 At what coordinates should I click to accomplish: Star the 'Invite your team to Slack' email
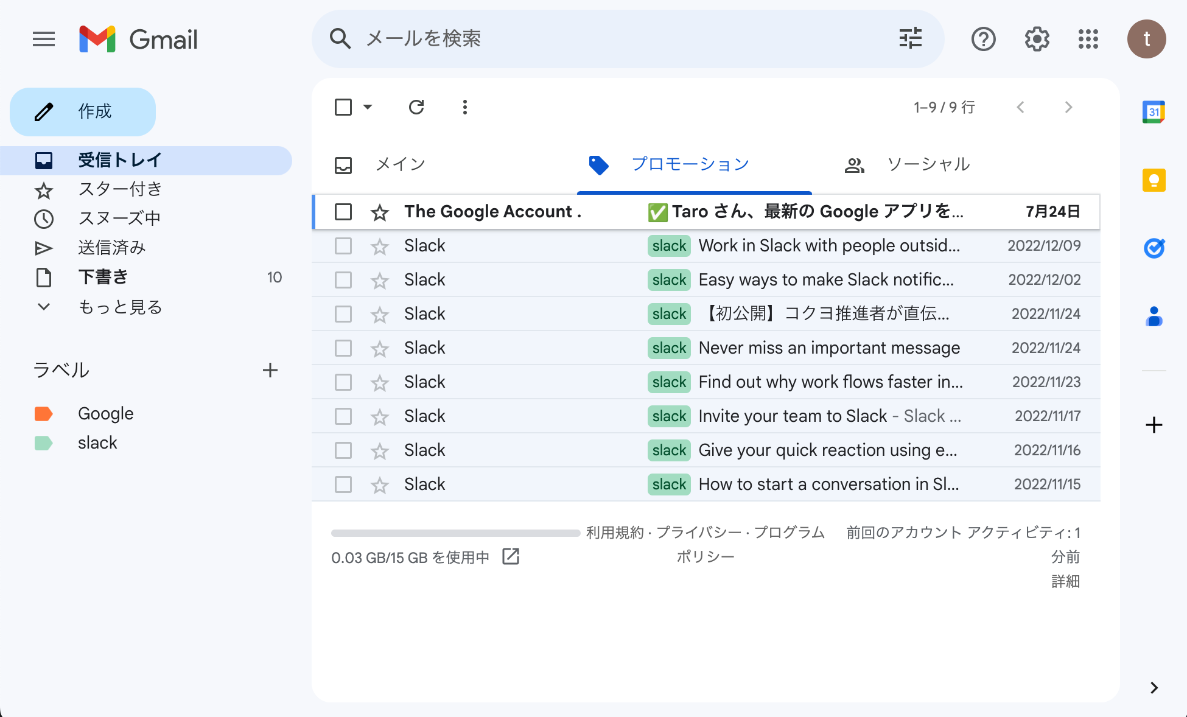380,417
